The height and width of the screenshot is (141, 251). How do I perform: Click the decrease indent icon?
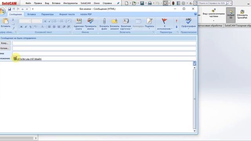[64, 27]
